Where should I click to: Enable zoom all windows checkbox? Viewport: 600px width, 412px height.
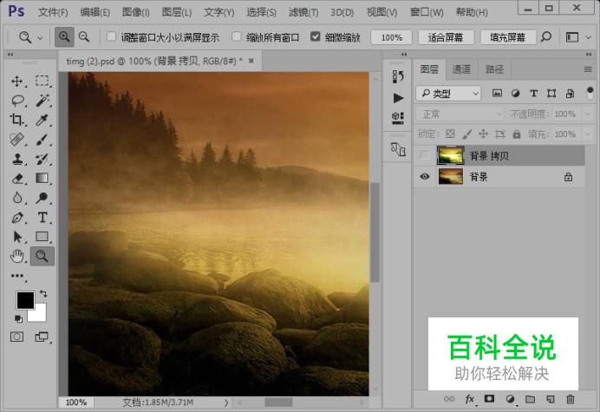237,36
